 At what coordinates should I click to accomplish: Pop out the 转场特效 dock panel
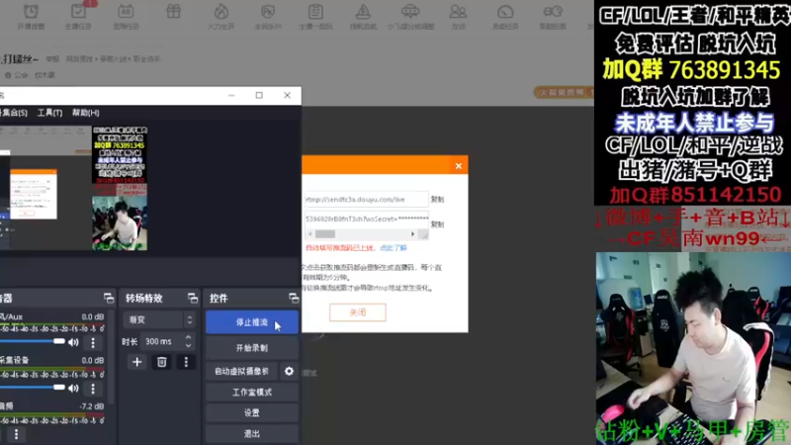(192, 299)
